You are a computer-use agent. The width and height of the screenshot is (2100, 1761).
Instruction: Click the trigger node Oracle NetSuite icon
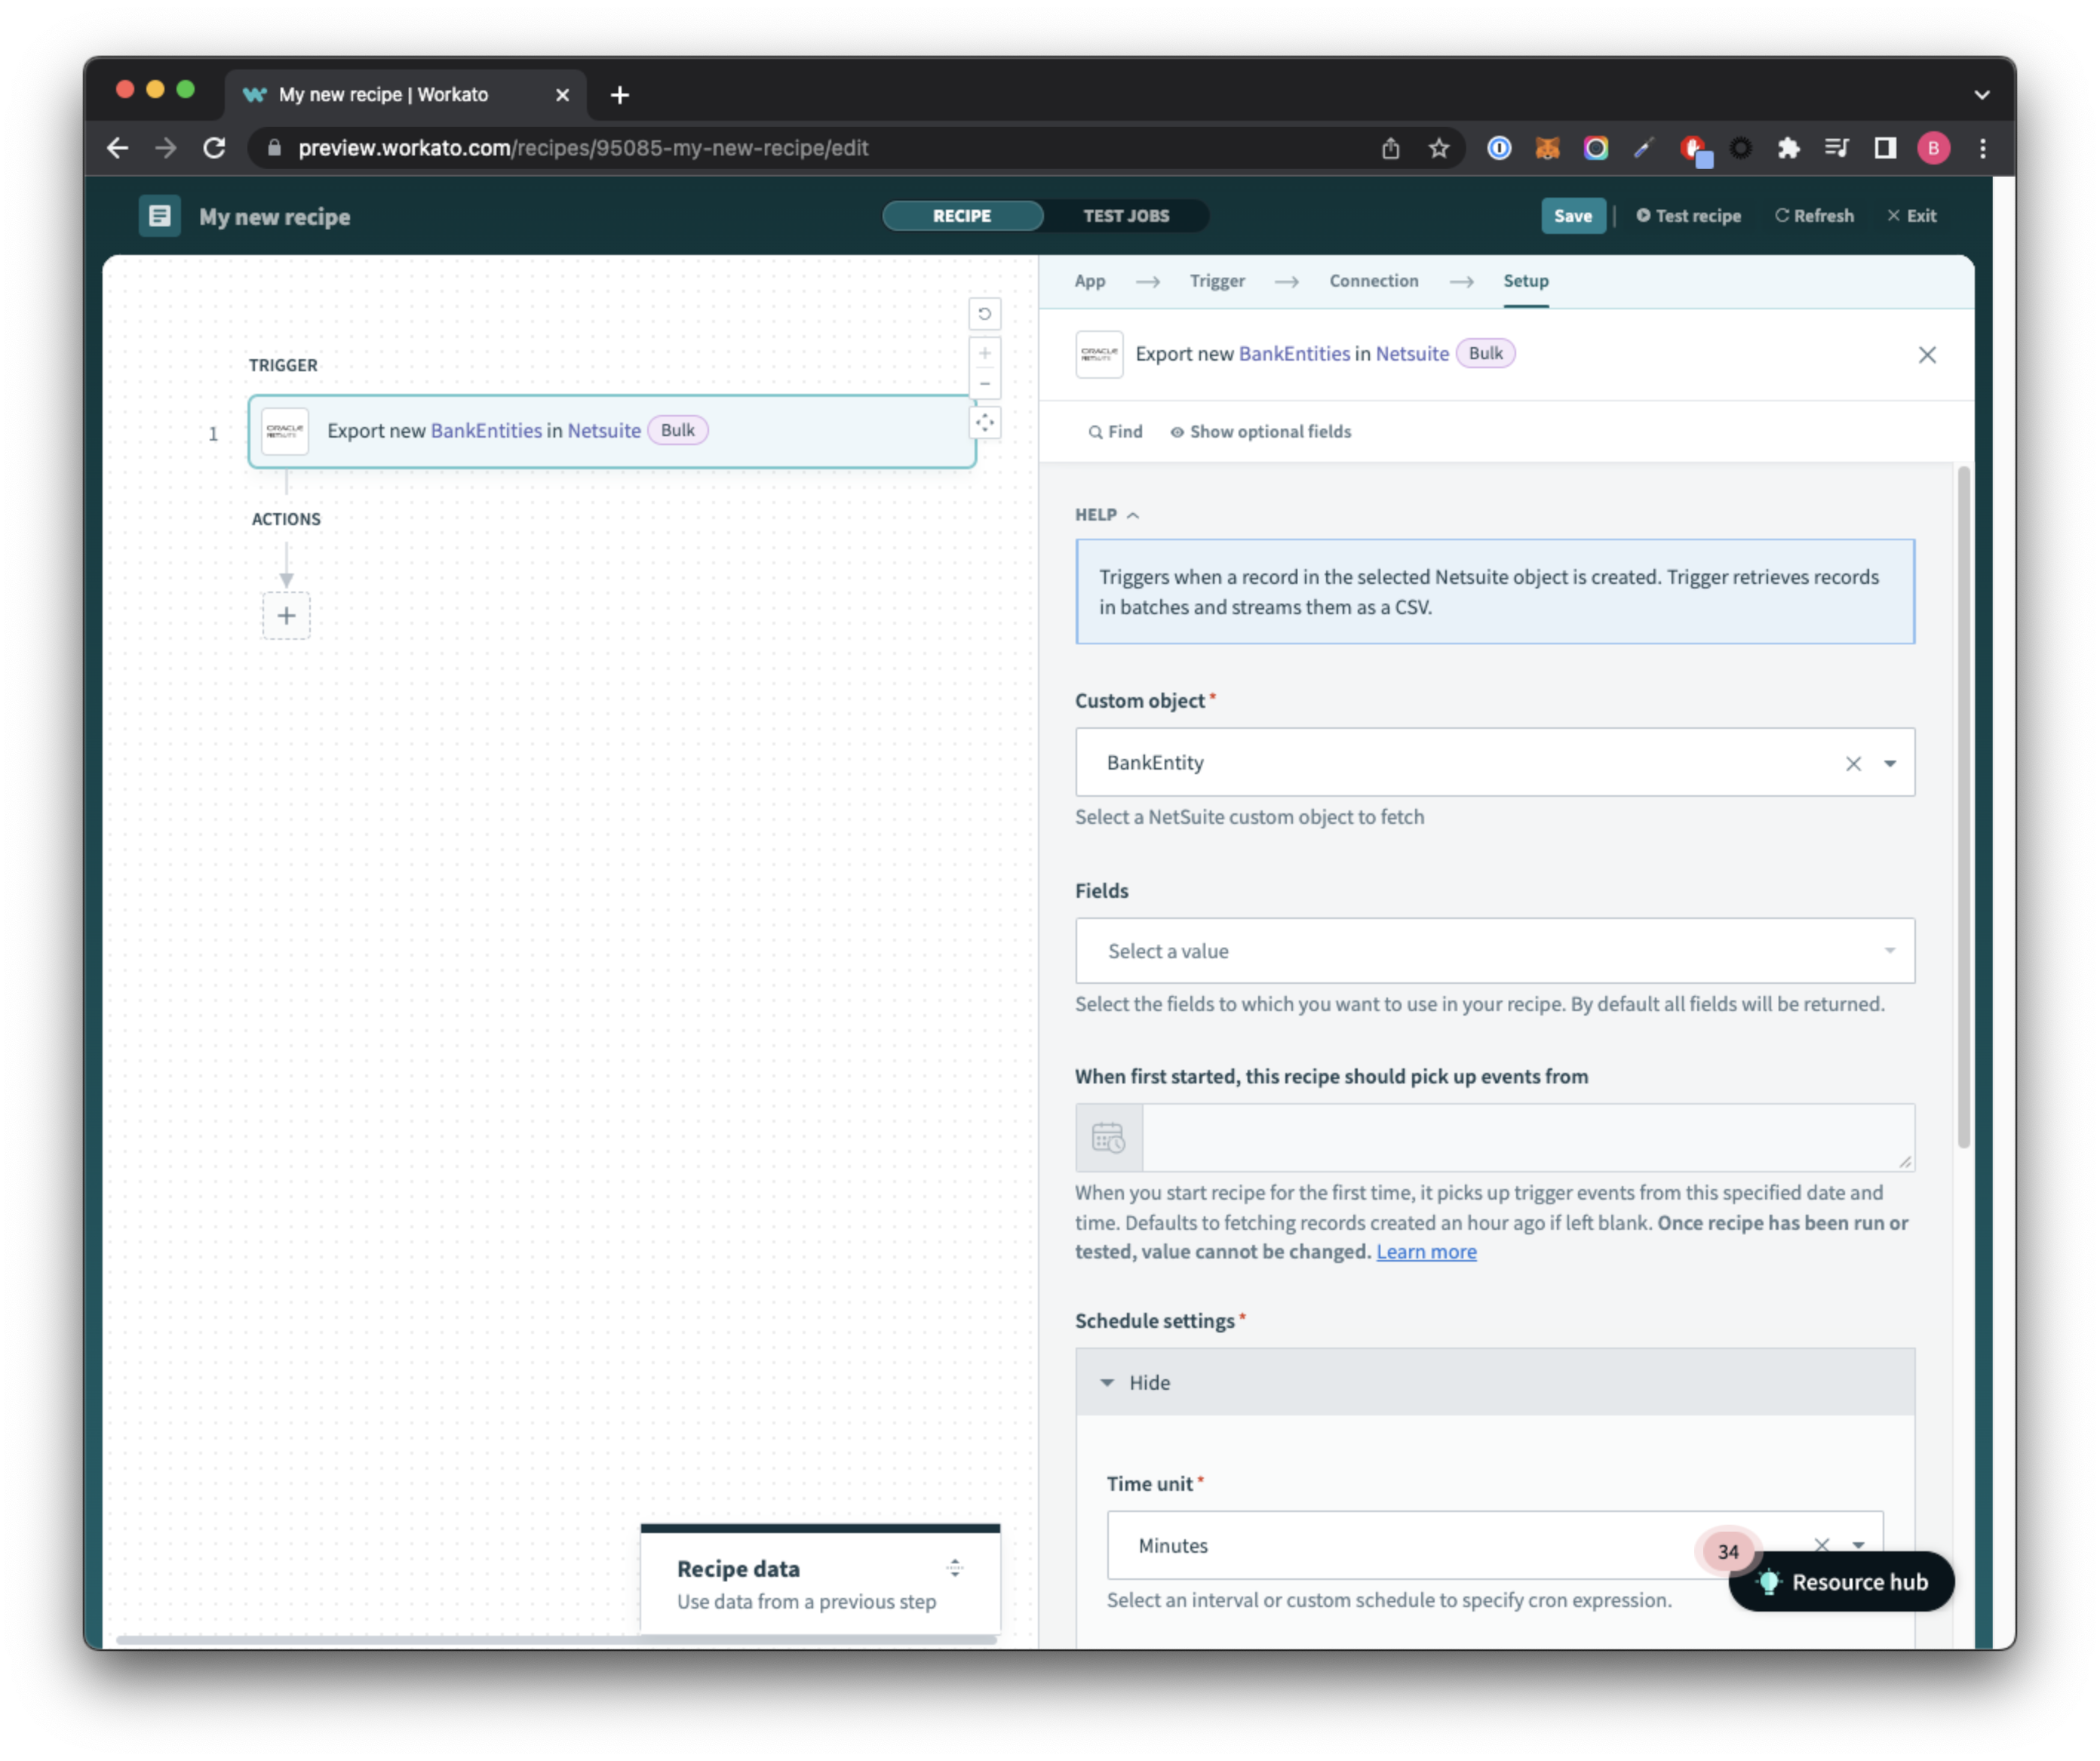pyautogui.click(x=285, y=430)
